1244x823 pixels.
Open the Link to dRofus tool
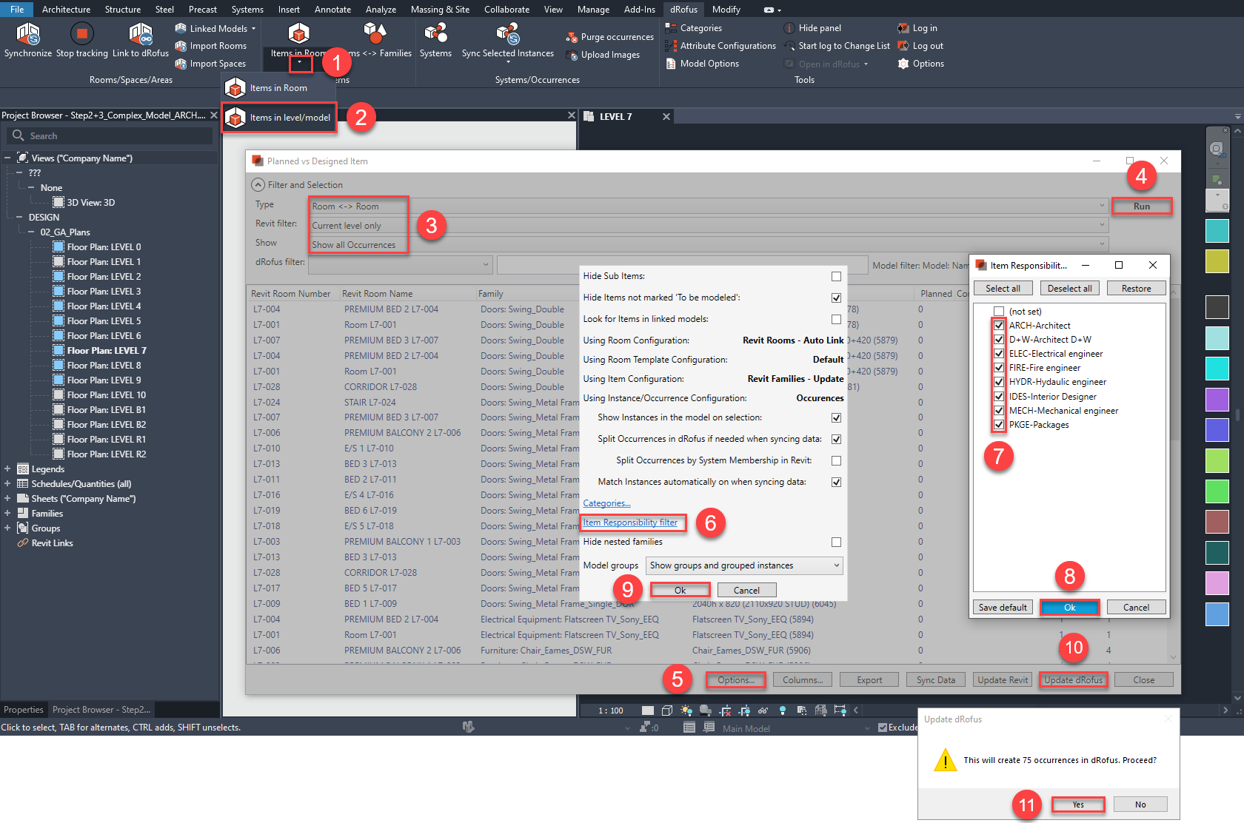140,34
